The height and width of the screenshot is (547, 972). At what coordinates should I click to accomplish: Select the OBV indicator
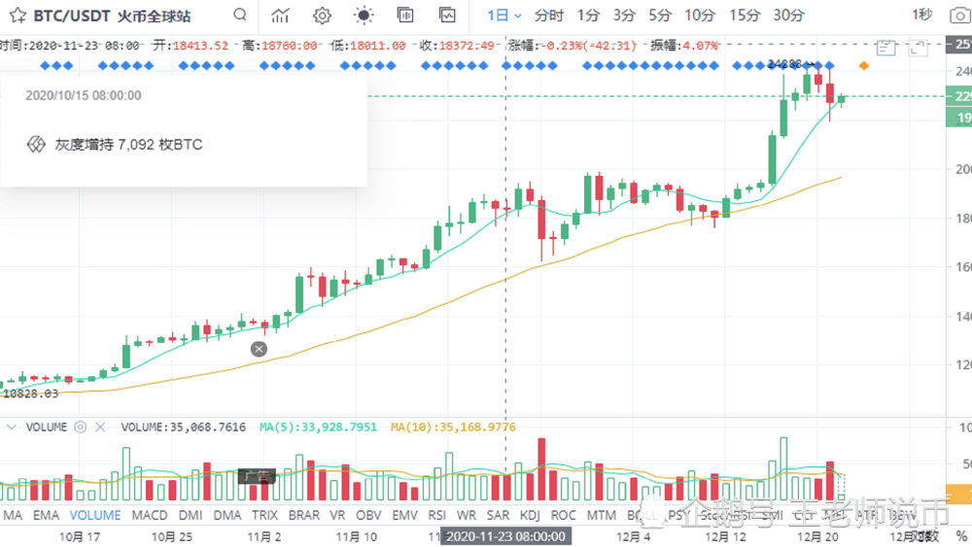click(x=368, y=515)
